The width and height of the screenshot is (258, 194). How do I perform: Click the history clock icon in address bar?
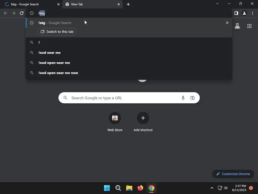32,13
